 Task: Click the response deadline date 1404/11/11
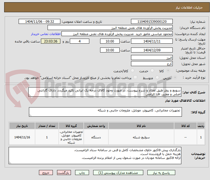[152, 41]
